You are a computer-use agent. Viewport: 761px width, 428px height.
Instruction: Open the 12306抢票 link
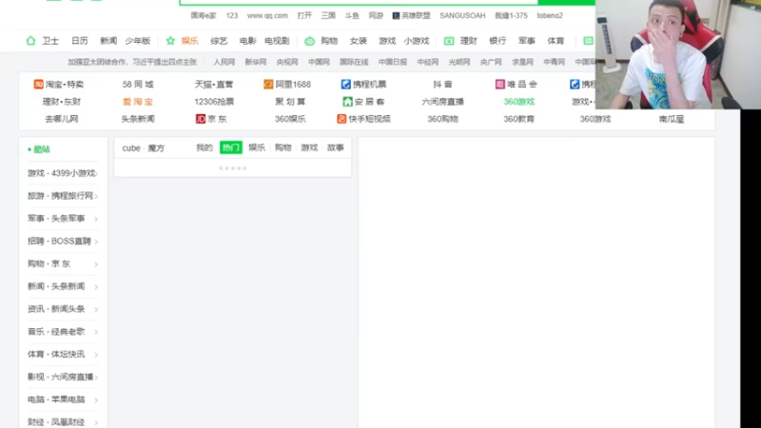[x=214, y=102]
